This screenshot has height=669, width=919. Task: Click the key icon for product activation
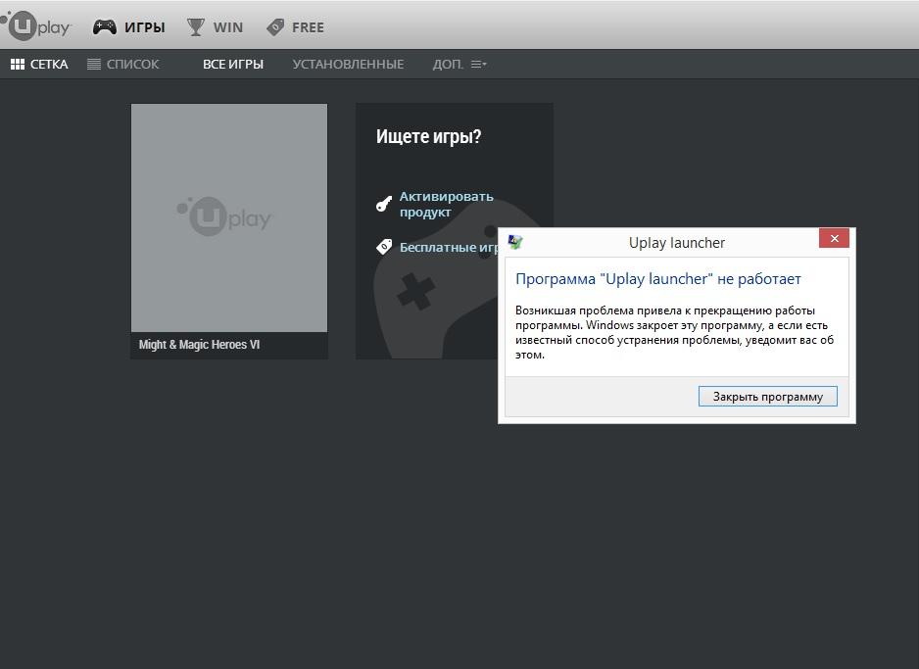click(384, 204)
